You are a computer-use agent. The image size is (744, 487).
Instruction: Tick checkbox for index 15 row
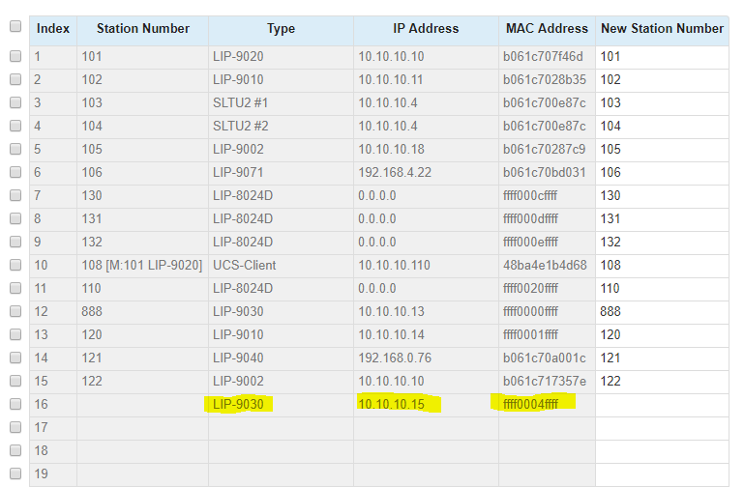15,381
